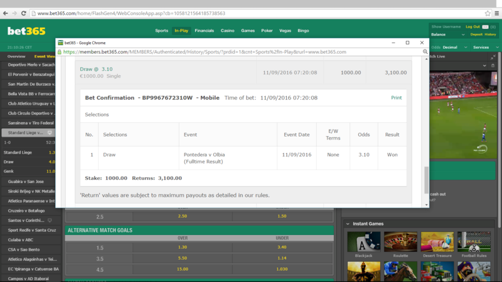
Task: Select the Cuiaba v ABC match
Action: (21, 240)
